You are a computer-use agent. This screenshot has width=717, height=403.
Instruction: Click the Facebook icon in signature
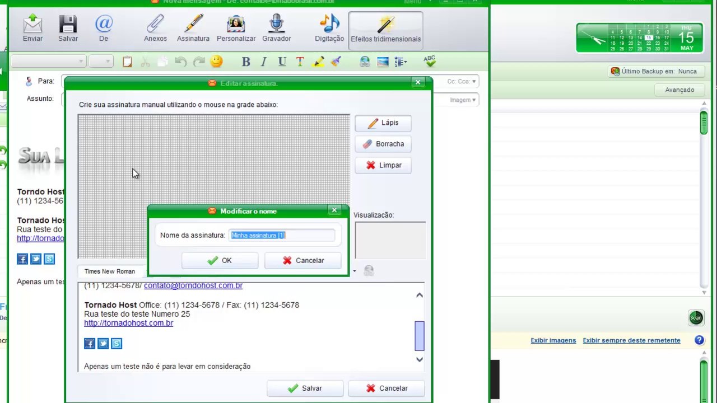[x=90, y=344]
